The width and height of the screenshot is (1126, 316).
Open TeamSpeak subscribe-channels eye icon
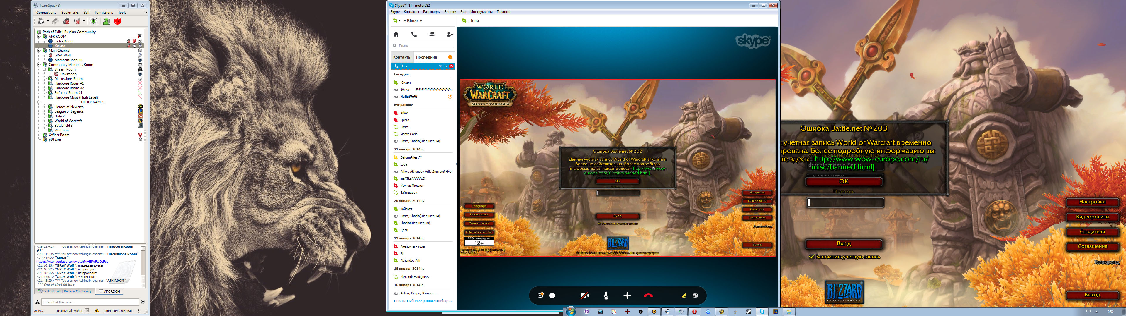pyautogui.click(x=94, y=21)
